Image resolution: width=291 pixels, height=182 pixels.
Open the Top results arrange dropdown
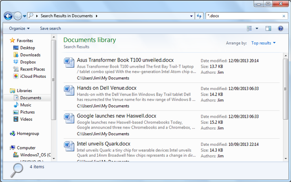[263, 43]
